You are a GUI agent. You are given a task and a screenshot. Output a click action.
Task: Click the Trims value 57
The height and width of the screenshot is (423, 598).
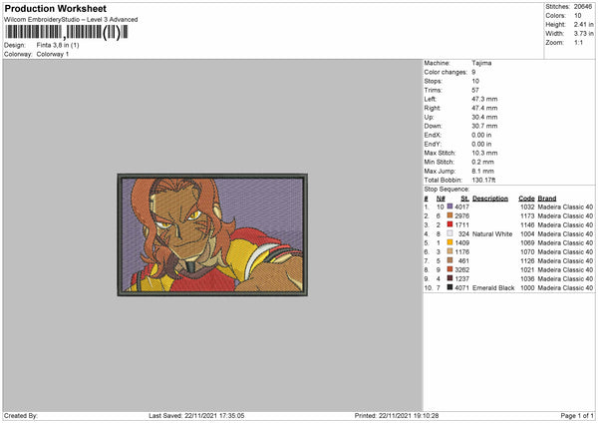[475, 90]
